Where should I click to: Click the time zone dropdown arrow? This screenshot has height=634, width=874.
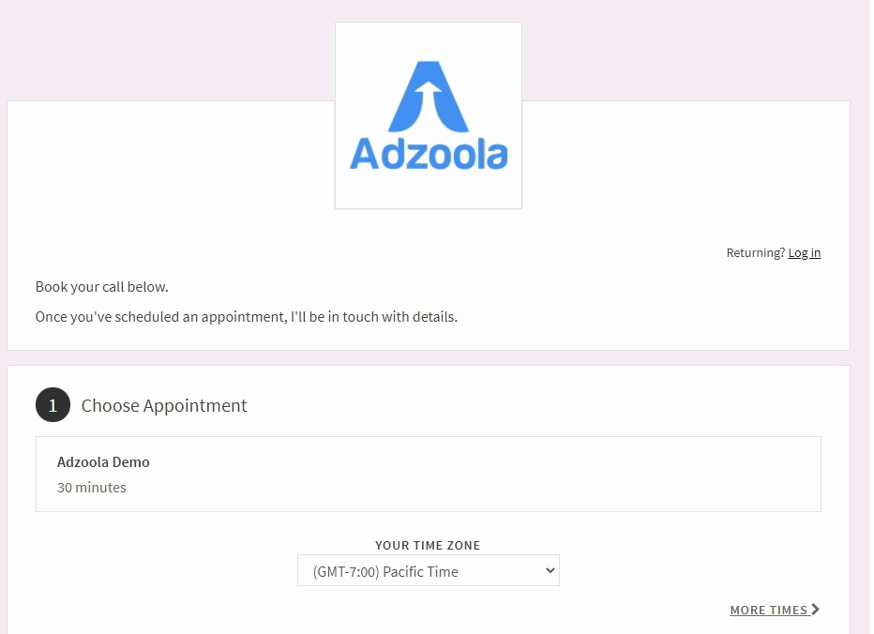click(550, 570)
